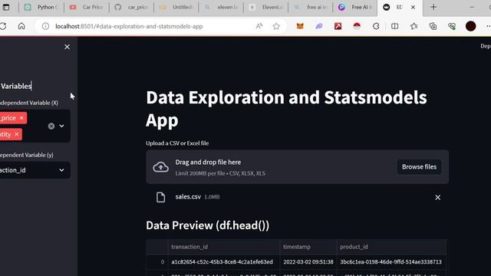Click the cloud upload icon in dropzone
The image size is (491, 276).
(x=160, y=167)
